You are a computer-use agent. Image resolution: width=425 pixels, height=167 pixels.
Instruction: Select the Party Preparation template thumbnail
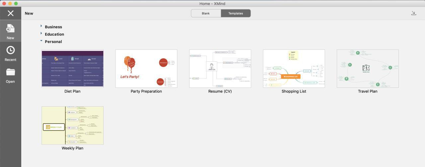pos(146,69)
